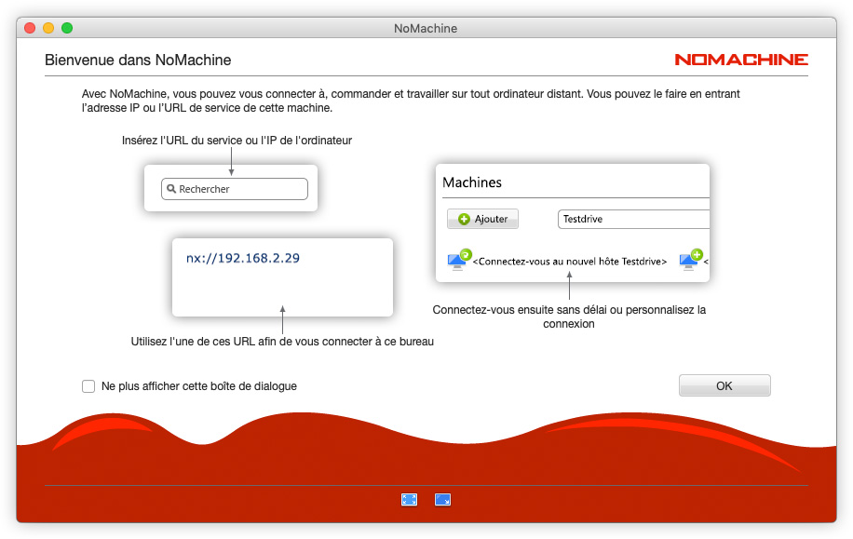853x539 pixels.
Task: Click the partially visible second computer icon
Action: coord(690,260)
